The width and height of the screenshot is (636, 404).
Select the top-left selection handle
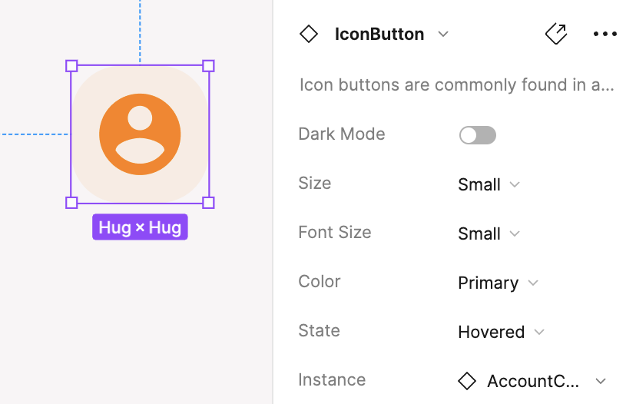pos(71,66)
